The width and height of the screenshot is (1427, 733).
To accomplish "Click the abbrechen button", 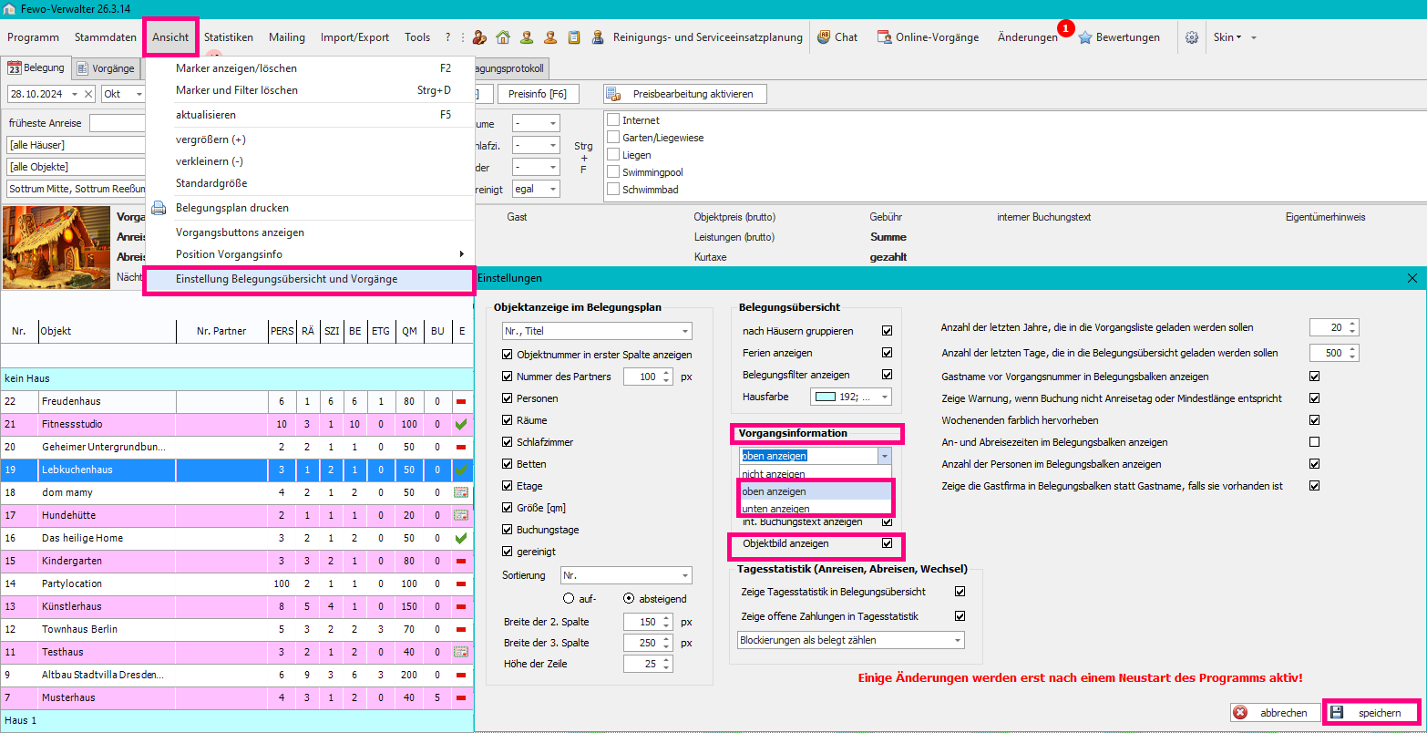I will pyautogui.click(x=1275, y=713).
